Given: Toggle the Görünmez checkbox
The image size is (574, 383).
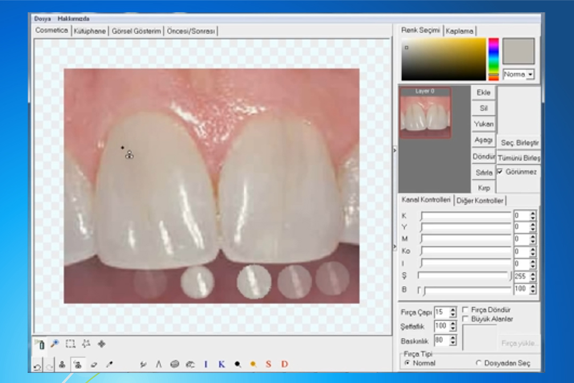Looking at the screenshot, I should tap(500, 172).
